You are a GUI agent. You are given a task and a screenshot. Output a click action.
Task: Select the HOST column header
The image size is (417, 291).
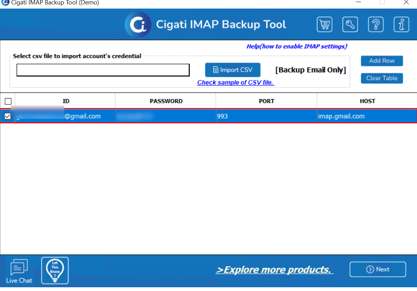tap(367, 101)
